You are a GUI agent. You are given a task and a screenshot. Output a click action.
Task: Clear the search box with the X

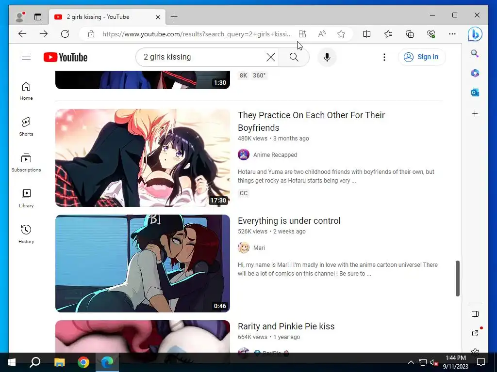pos(271,57)
